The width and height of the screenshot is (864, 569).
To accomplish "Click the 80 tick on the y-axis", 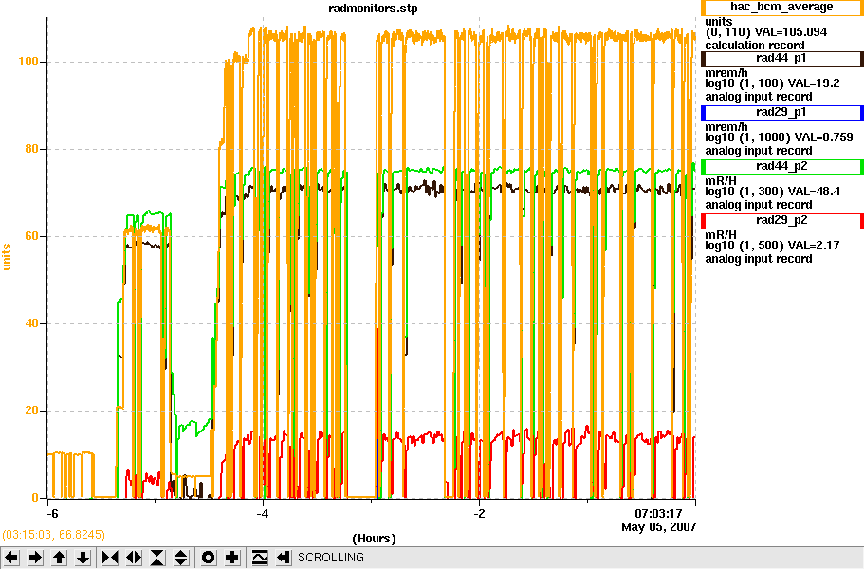I will pos(31,149).
